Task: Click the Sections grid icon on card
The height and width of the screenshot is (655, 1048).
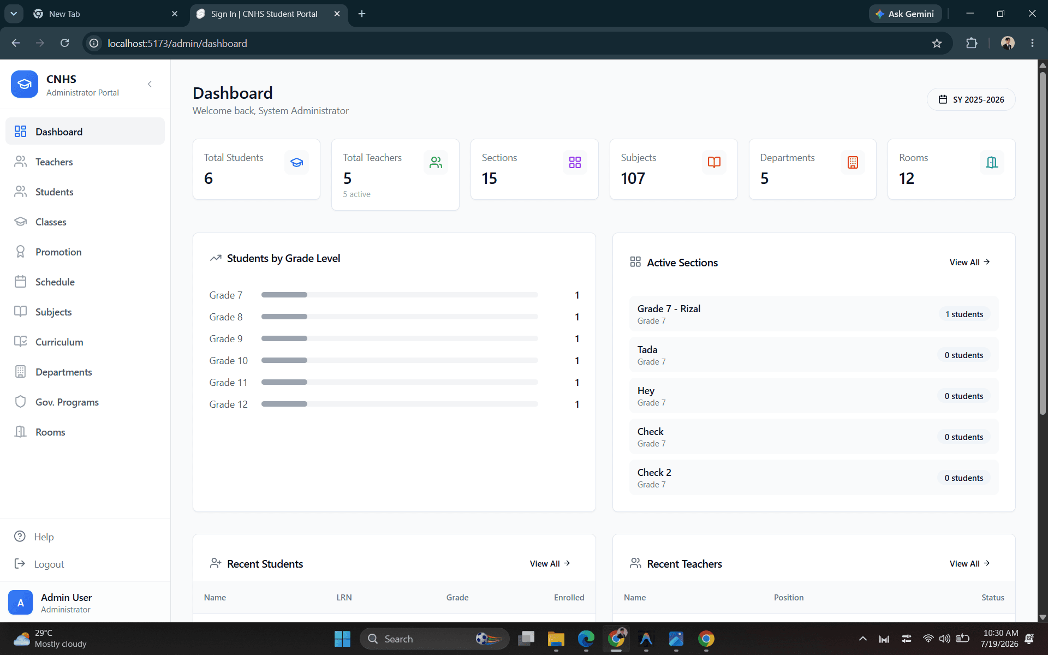Action: pyautogui.click(x=575, y=163)
